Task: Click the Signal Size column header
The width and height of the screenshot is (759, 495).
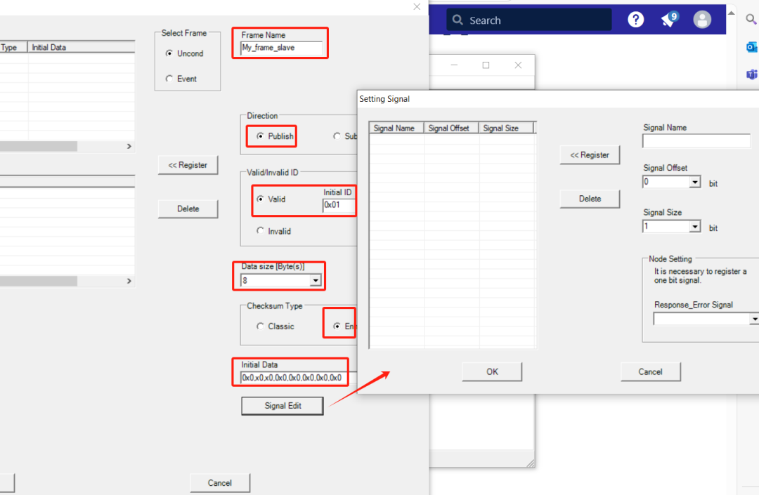Action: 506,128
